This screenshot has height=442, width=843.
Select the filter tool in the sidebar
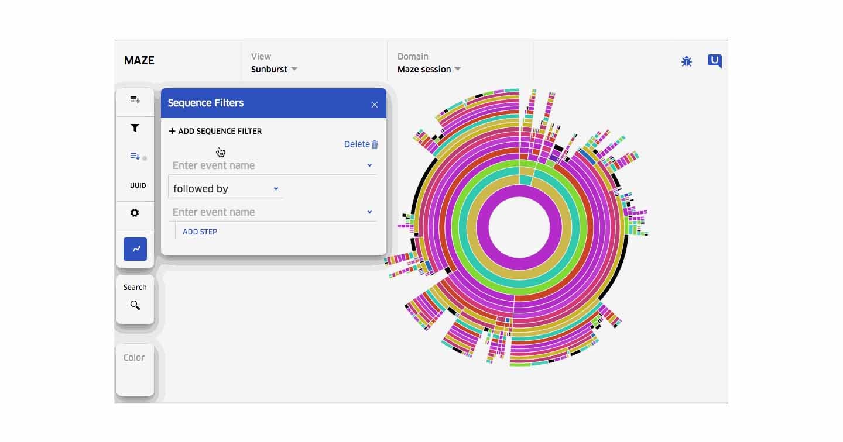[x=135, y=127]
